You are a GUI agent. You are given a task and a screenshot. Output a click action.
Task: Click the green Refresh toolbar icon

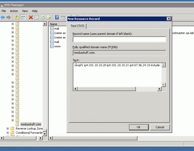[43, 17]
